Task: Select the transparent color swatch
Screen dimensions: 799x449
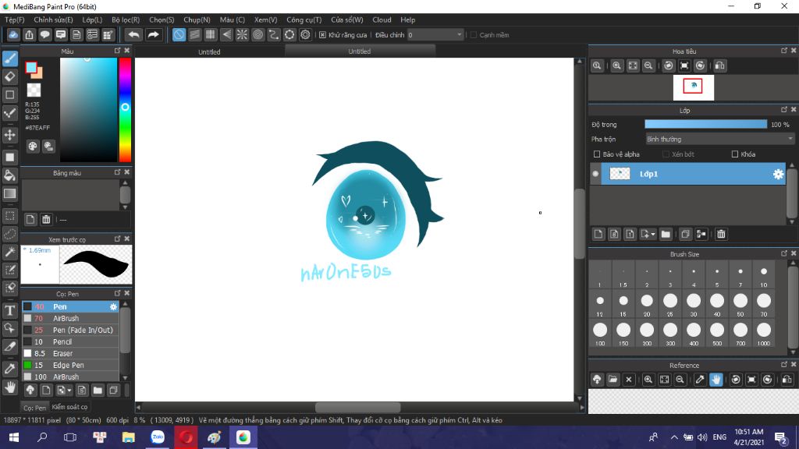Action: 34,90
